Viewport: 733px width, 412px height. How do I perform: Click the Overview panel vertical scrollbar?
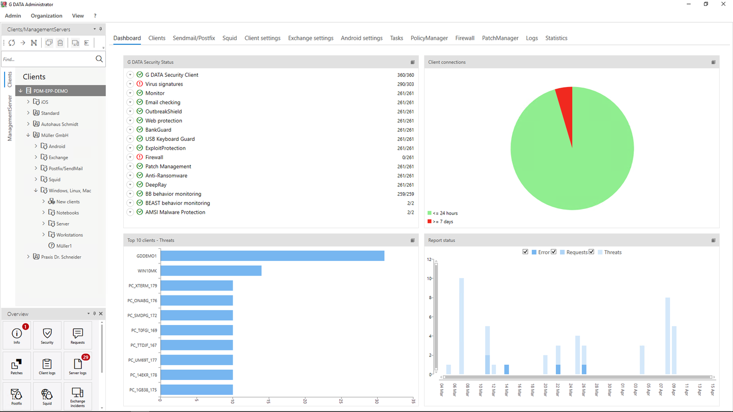tap(102, 349)
